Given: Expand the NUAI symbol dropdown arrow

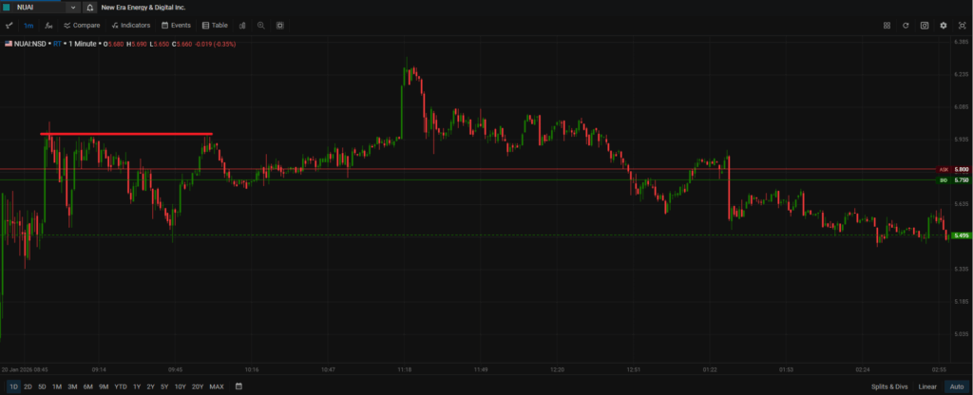Looking at the screenshot, I should [x=73, y=8].
